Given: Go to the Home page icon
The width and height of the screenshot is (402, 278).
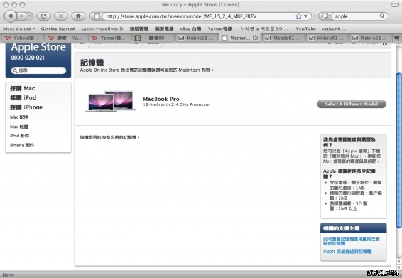Looking at the screenshot, I should click(x=78, y=16).
